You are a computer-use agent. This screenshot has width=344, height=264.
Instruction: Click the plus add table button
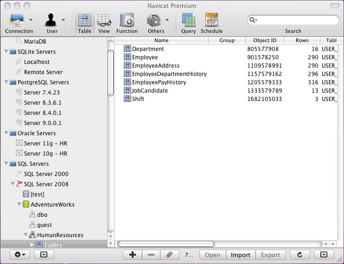pyautogui.click(x=132, y=255)
